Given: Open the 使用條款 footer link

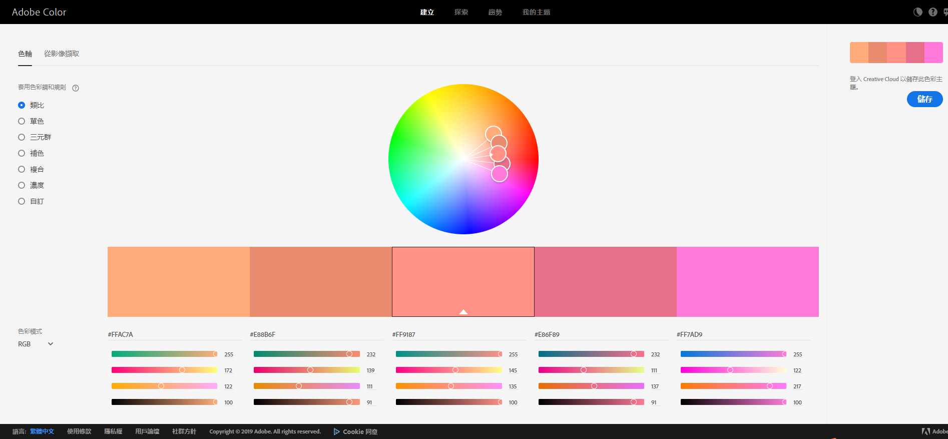Looking at the screenshot, I should (79, 431).
